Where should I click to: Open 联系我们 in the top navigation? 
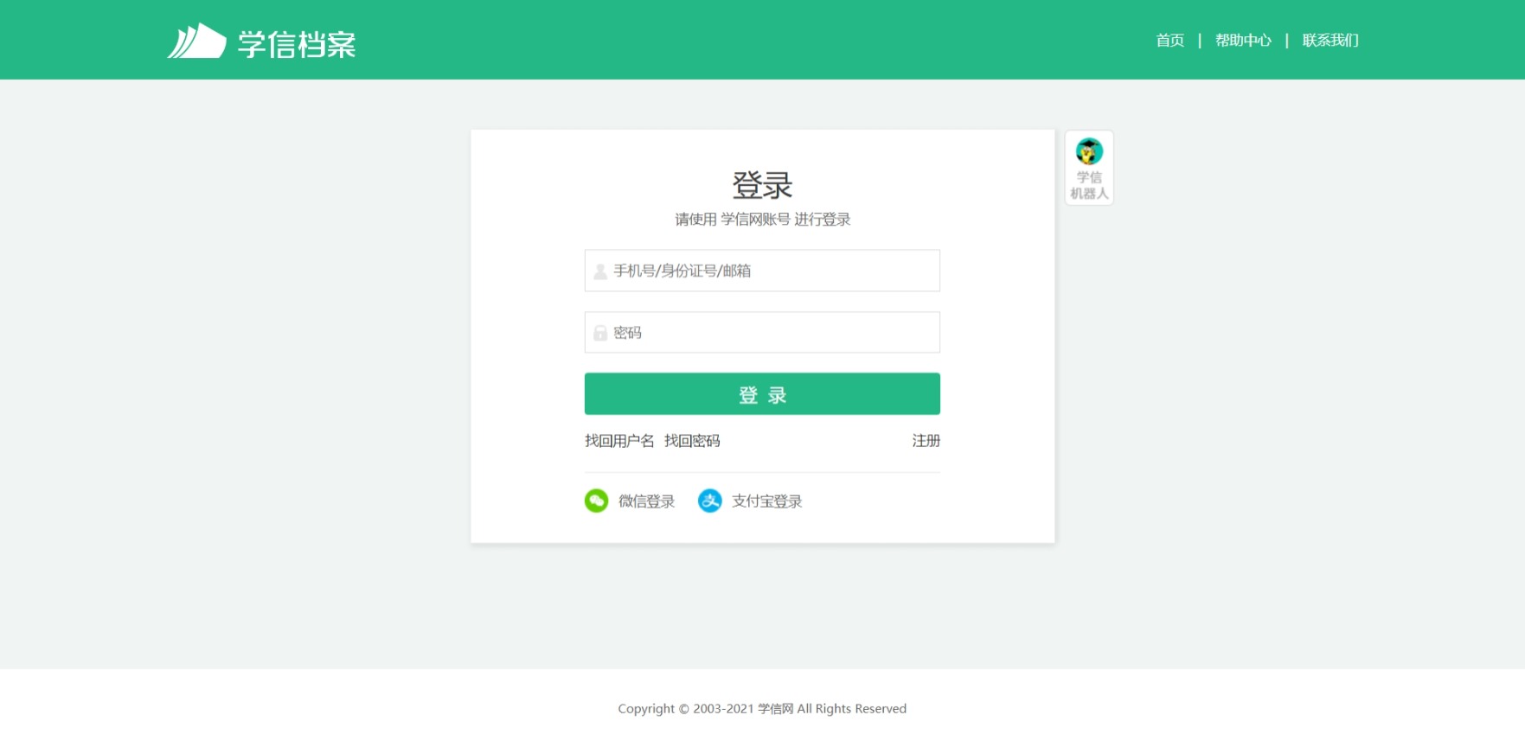1330,41
